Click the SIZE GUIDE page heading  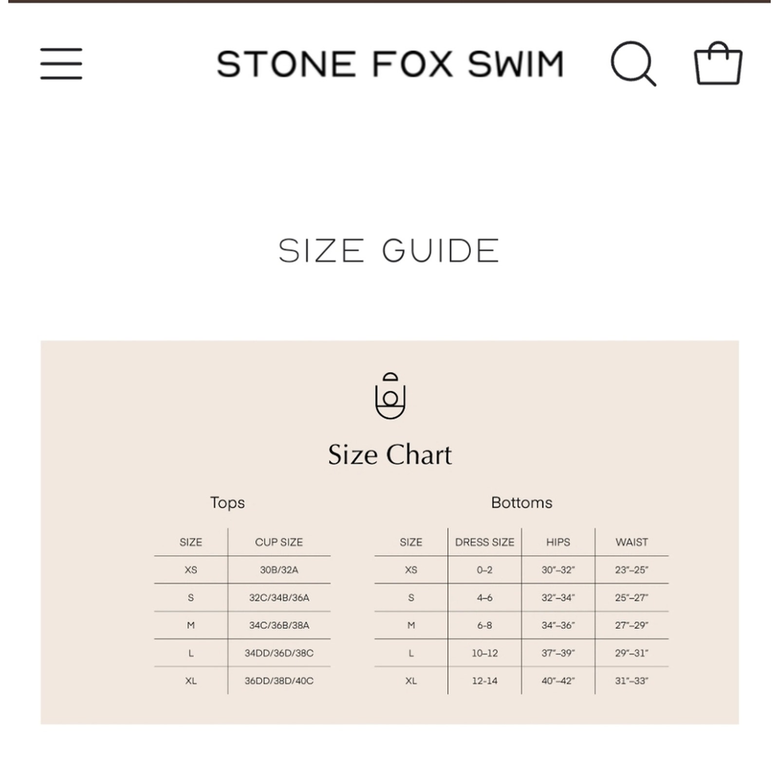pos(389,251)
